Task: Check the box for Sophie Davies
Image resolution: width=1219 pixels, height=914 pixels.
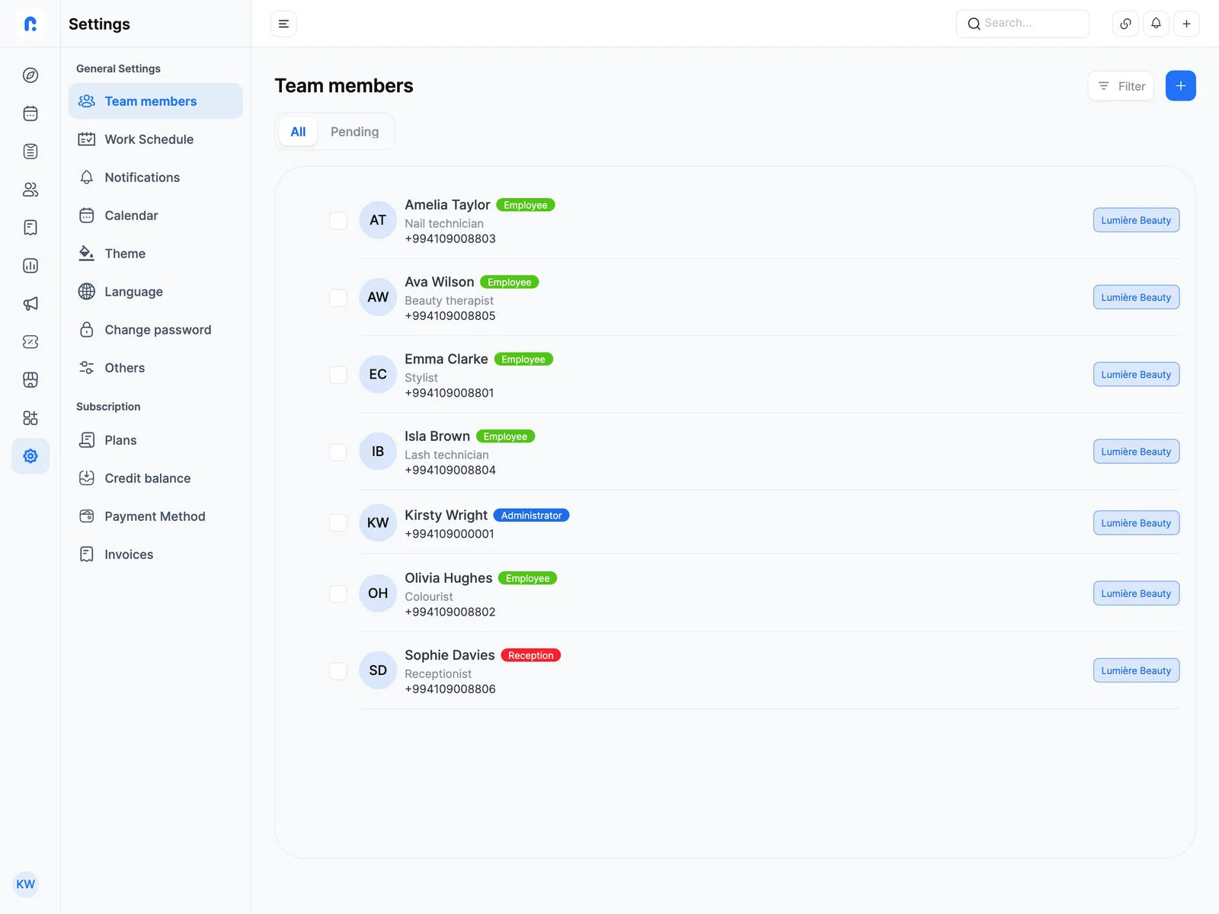Action: coord(338,671)
